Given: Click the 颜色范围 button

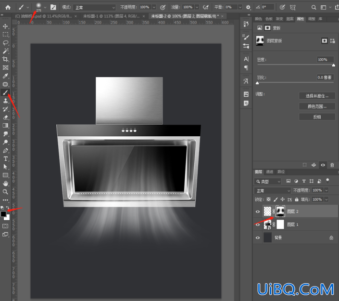Looking at the screenshot, I should pyautogui.click(x=317, y=106).
